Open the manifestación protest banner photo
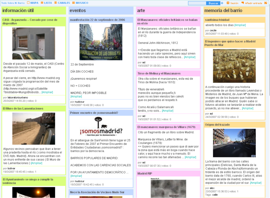270x198 pixels. click(101, 42)
